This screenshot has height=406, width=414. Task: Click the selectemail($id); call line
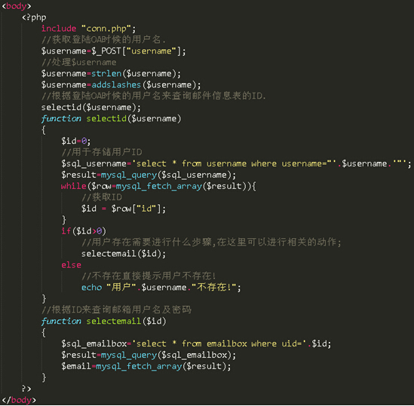pyautogui.click(x=124, y=254)
